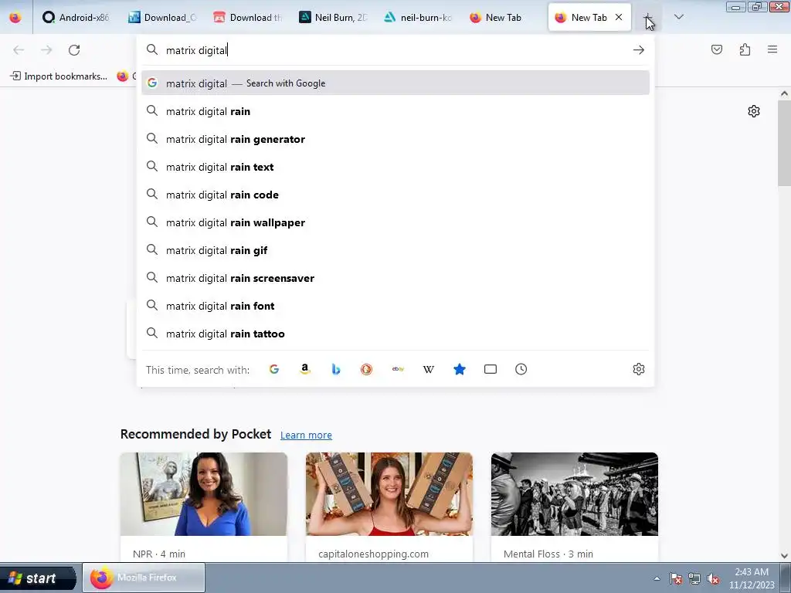Reload the current page

[74, 50]
